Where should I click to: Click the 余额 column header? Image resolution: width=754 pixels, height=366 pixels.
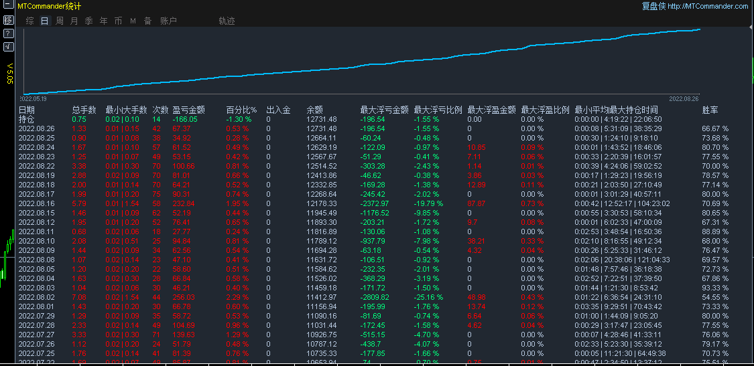315,110
